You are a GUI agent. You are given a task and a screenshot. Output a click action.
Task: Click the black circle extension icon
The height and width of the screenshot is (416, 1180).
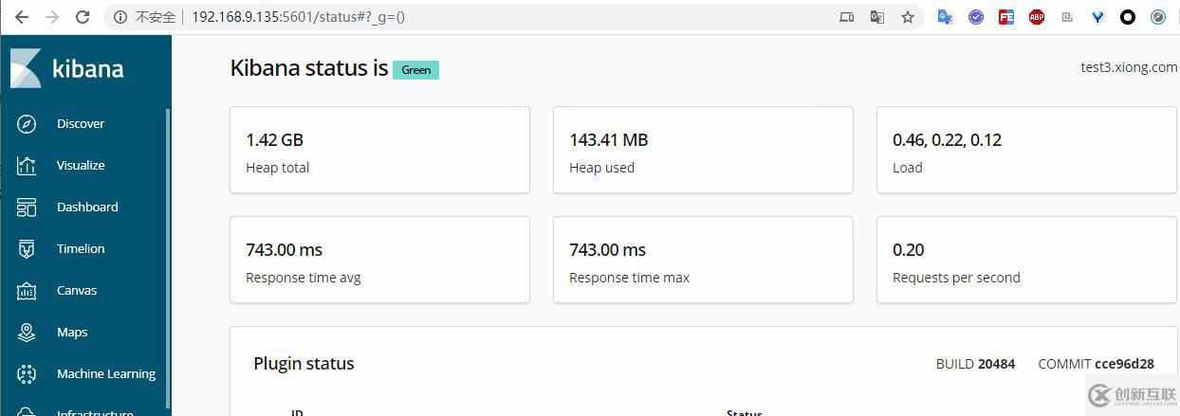[x=1128, y=17]
